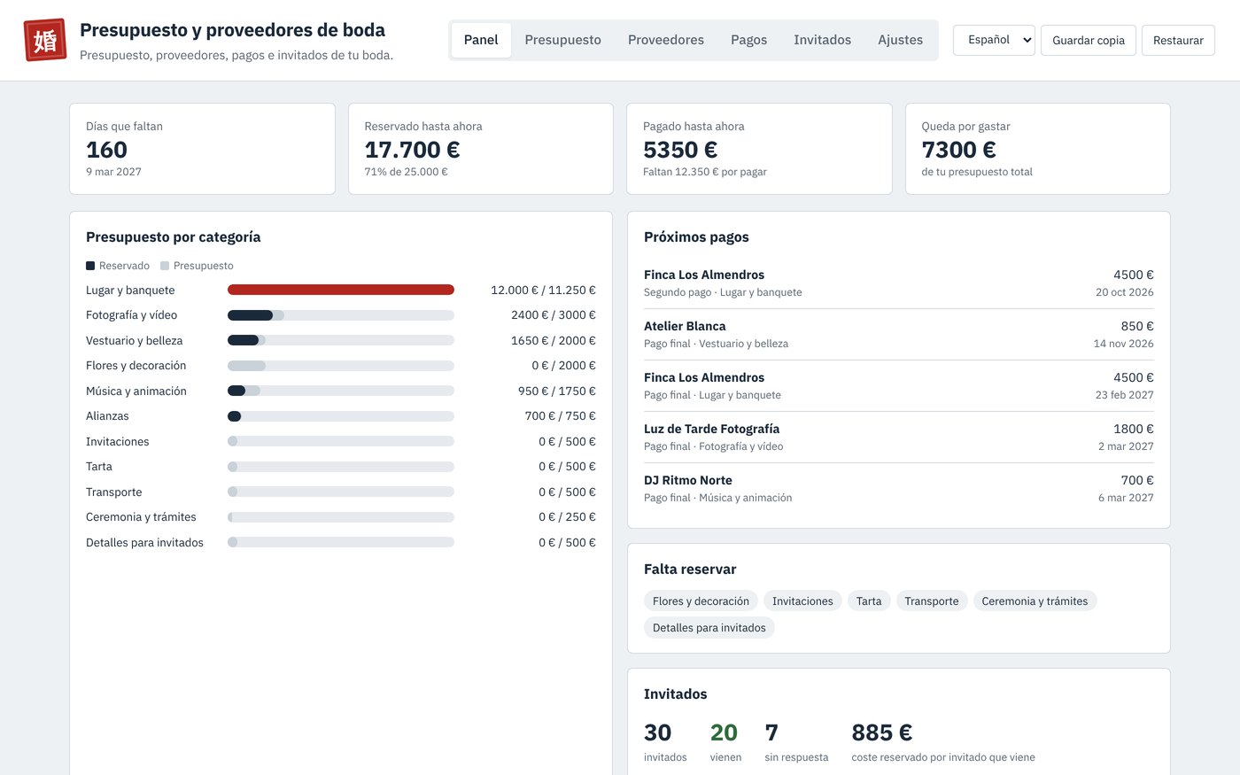Viewport: 1240px width, 775px height.
Task: Click the Fotografía y vídeo progress bar
Action: 341,315
